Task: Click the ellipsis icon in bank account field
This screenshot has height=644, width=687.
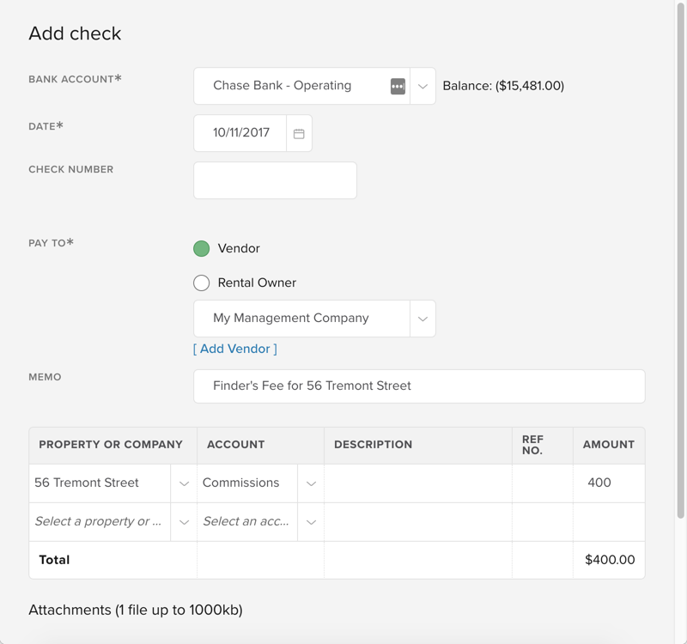Action: (x=397, y=86)
